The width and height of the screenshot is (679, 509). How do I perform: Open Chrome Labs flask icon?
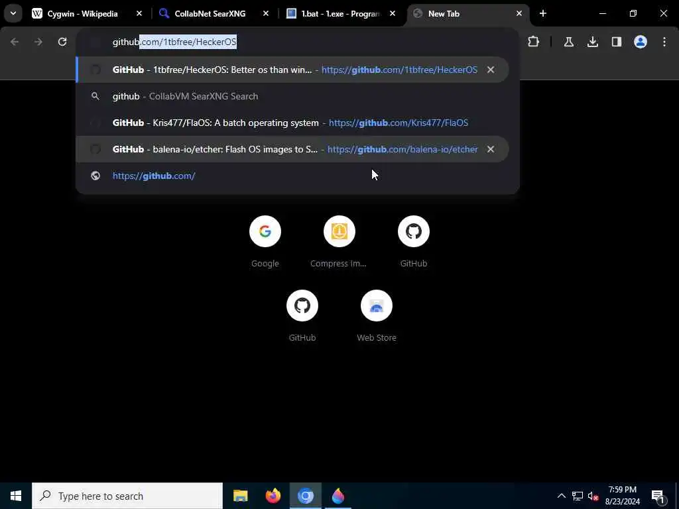tap(568, 42)
